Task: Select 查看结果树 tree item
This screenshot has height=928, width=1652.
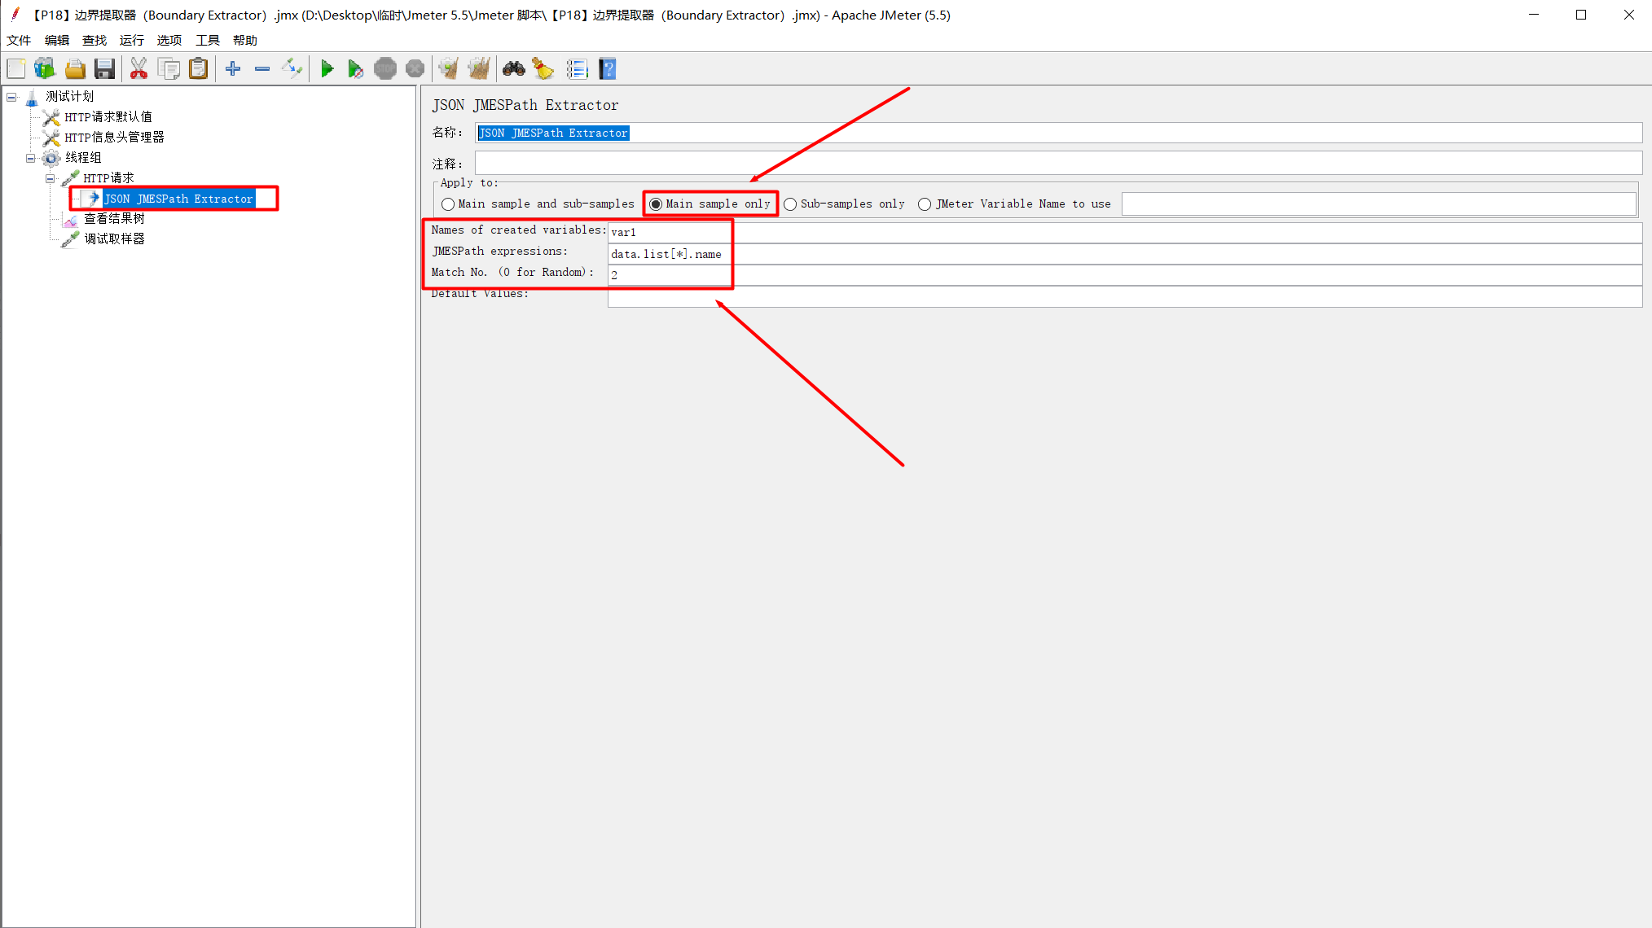Action: tap(114, 219)
